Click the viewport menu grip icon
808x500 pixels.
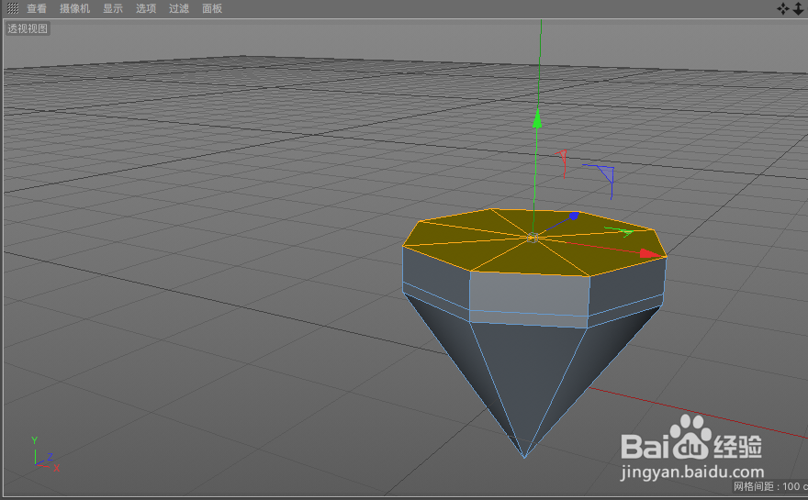pos(12,8)
